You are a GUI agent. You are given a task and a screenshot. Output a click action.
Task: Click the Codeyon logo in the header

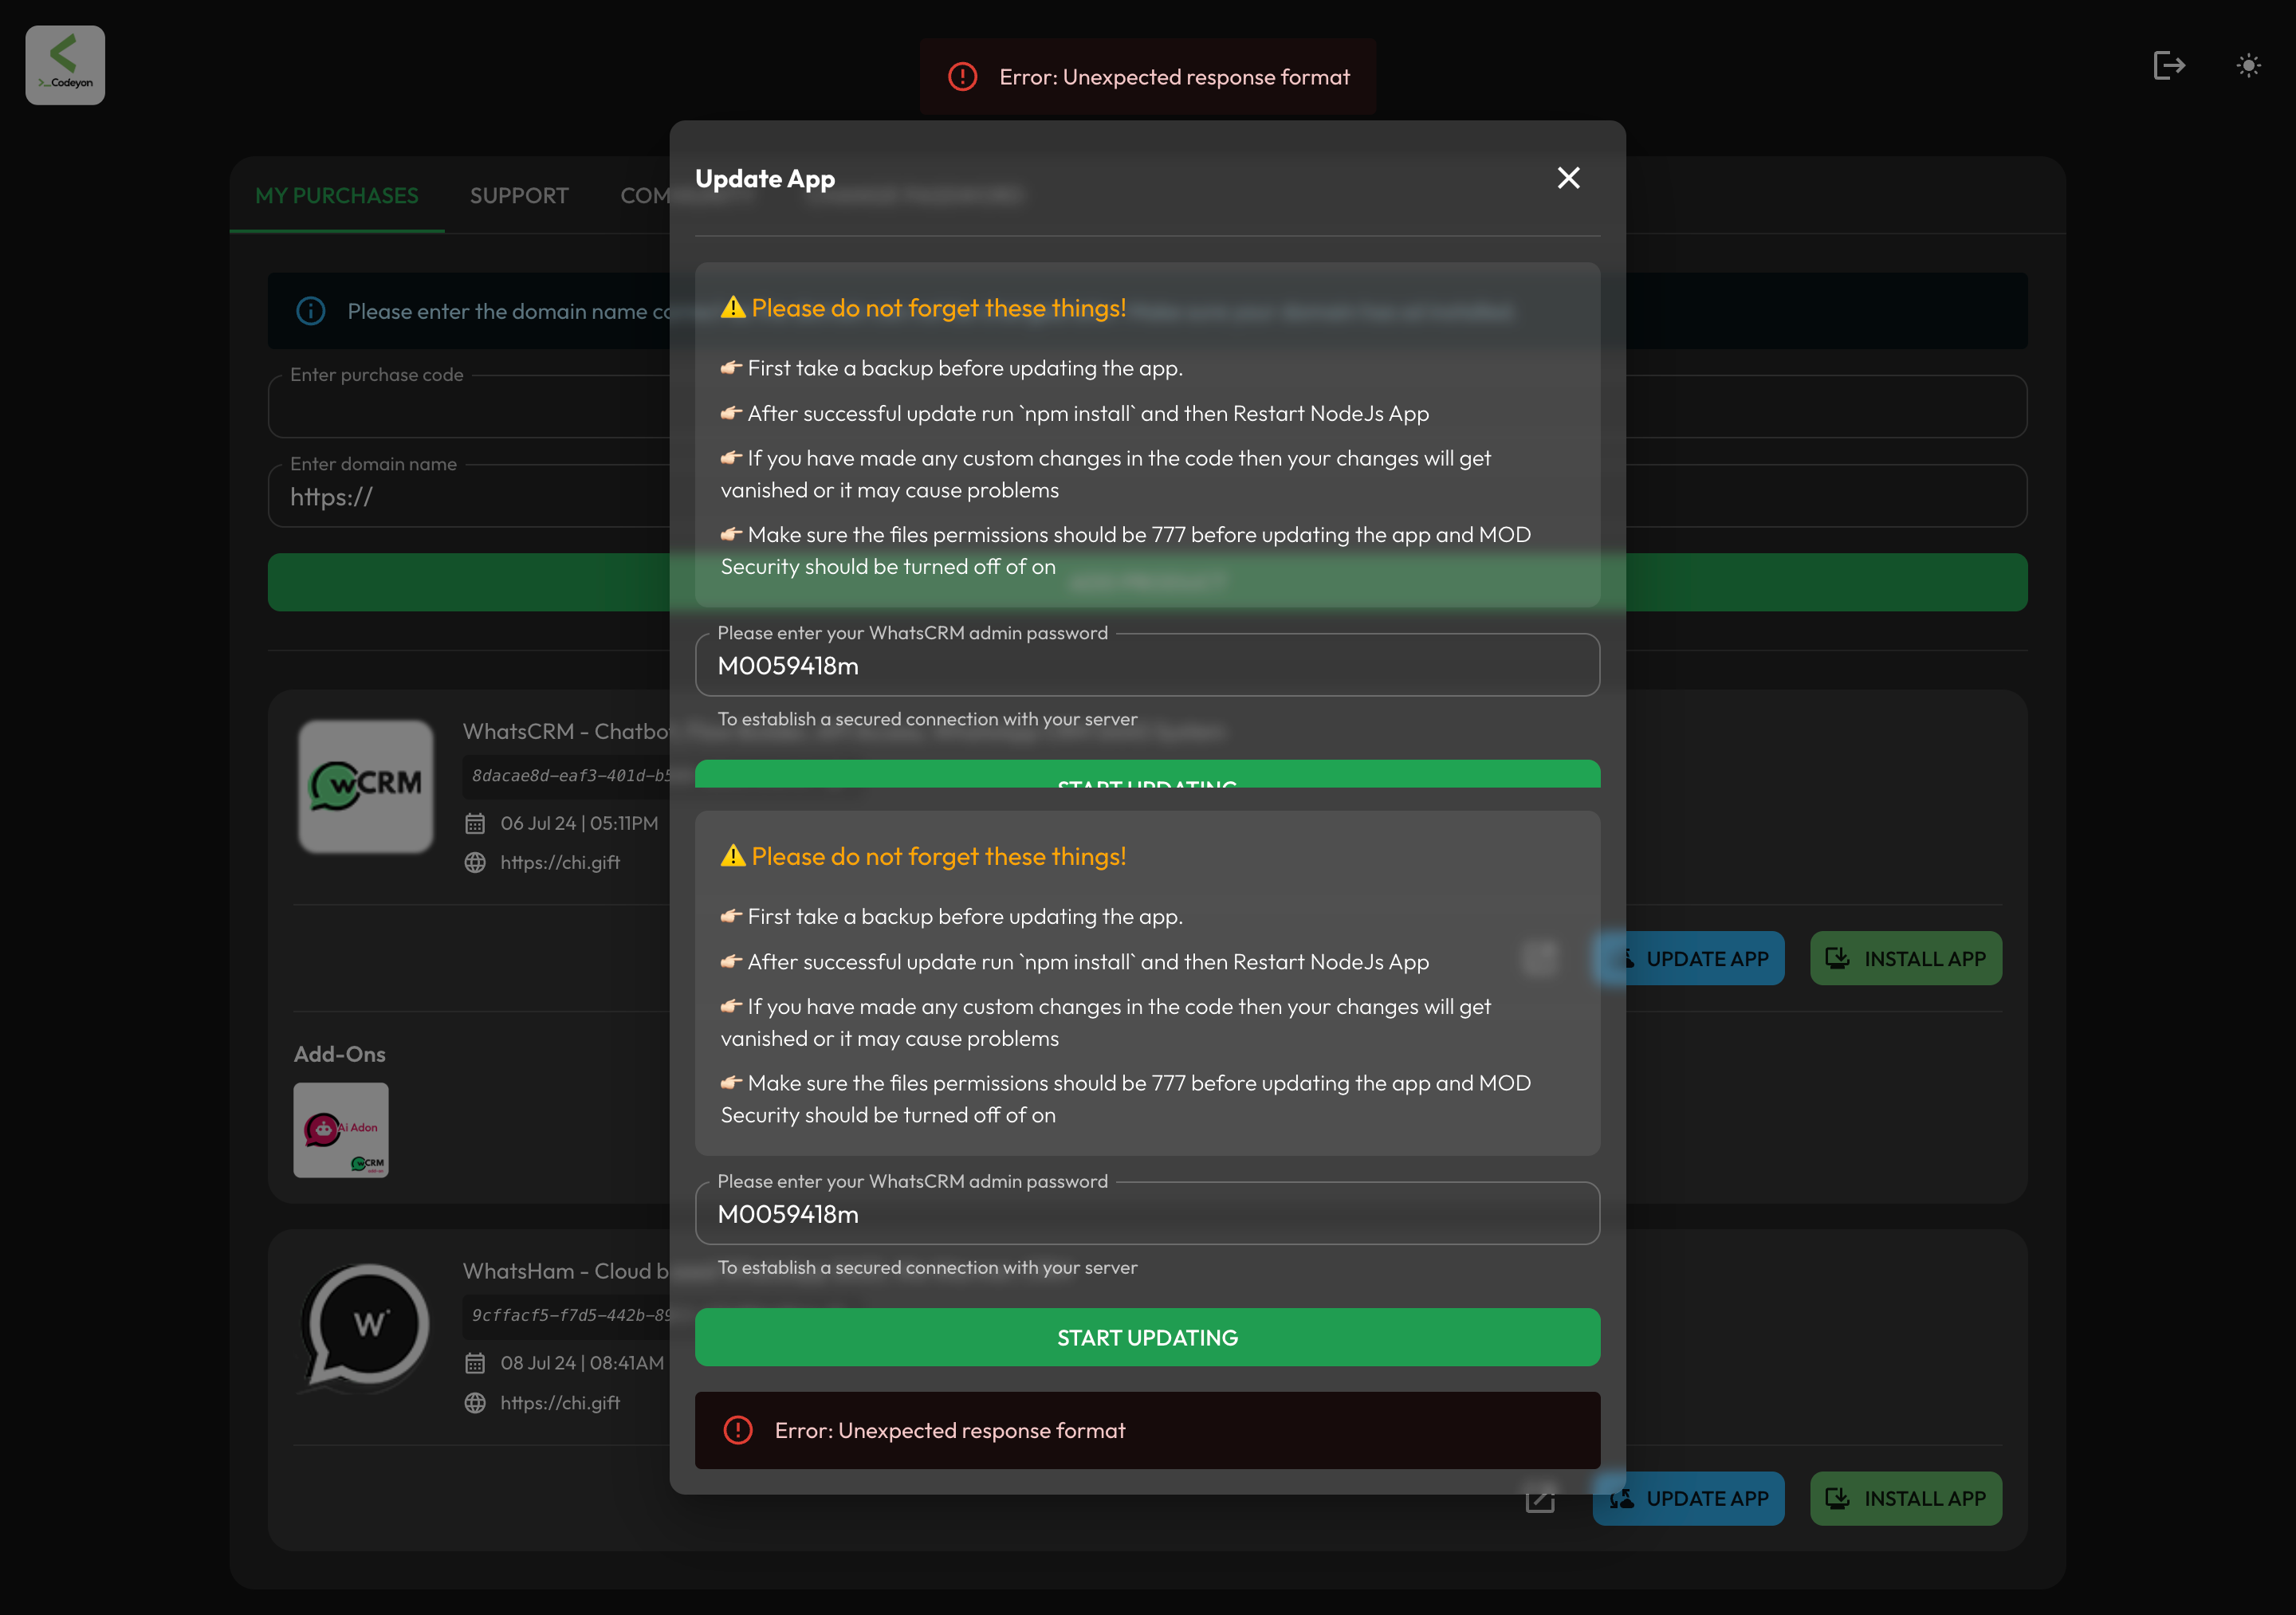pyautogui.click(x=65, y=65)
